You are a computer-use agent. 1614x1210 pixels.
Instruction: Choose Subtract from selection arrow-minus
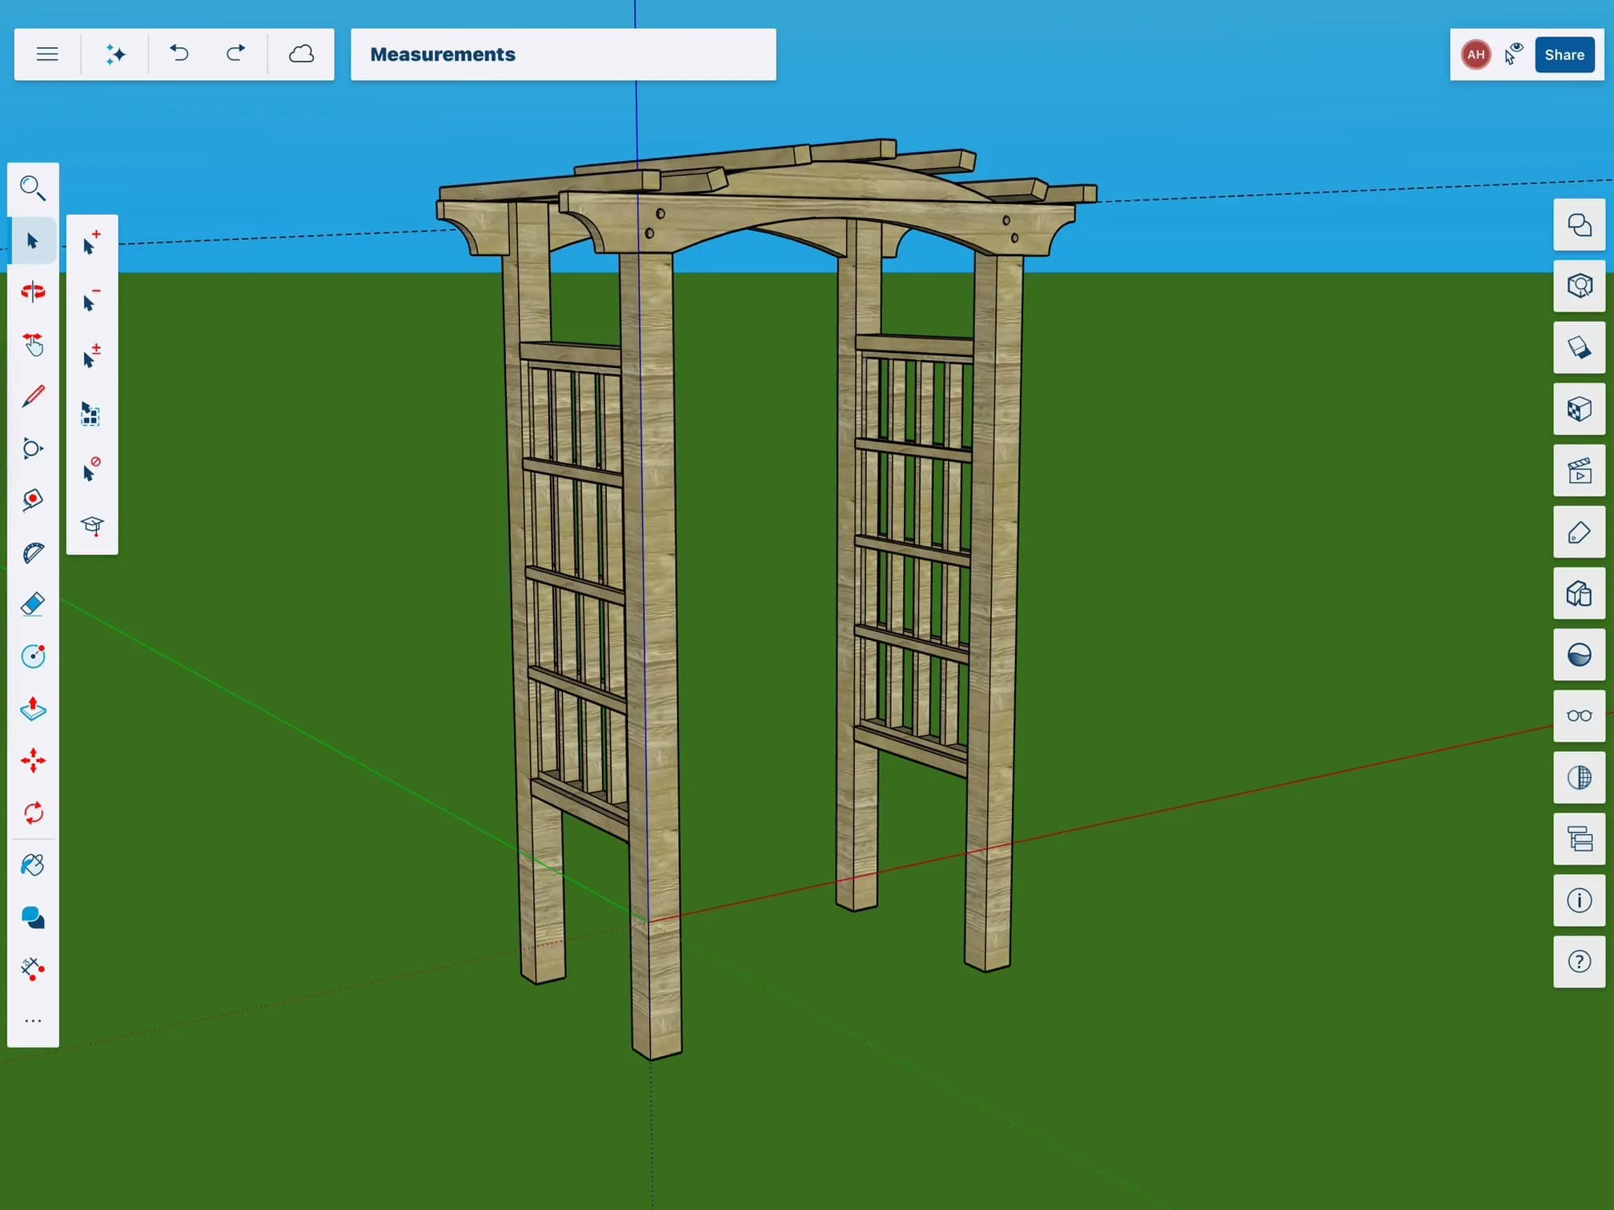point(92,299)
